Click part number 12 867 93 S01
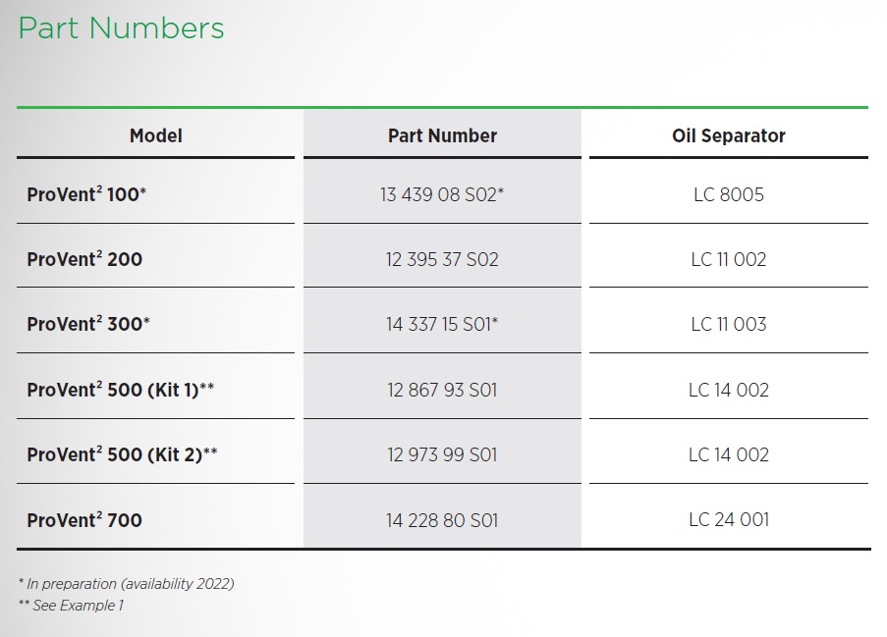This screenshot has height=637, width=887. pos(442,390)
